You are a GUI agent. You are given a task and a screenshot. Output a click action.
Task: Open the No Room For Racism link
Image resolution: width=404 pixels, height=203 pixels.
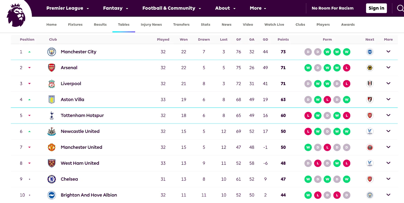pos(333,8)
